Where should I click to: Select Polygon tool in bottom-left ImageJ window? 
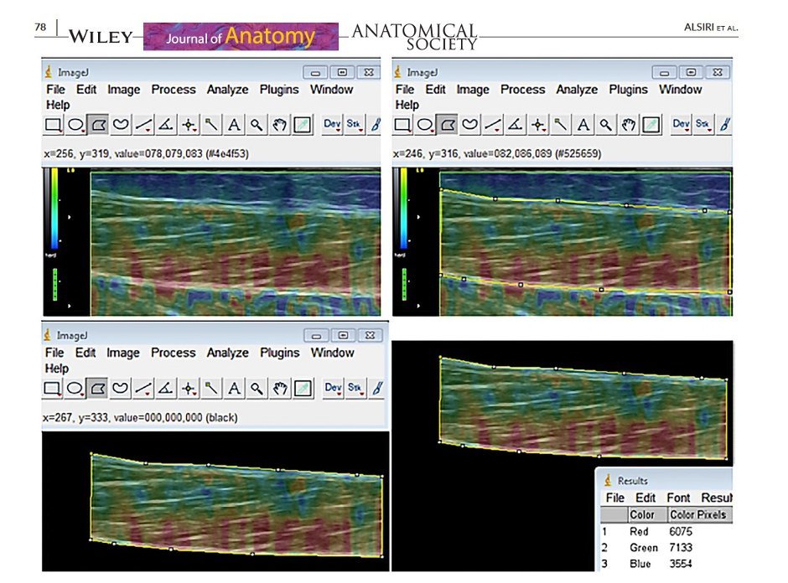coord(98,388)
